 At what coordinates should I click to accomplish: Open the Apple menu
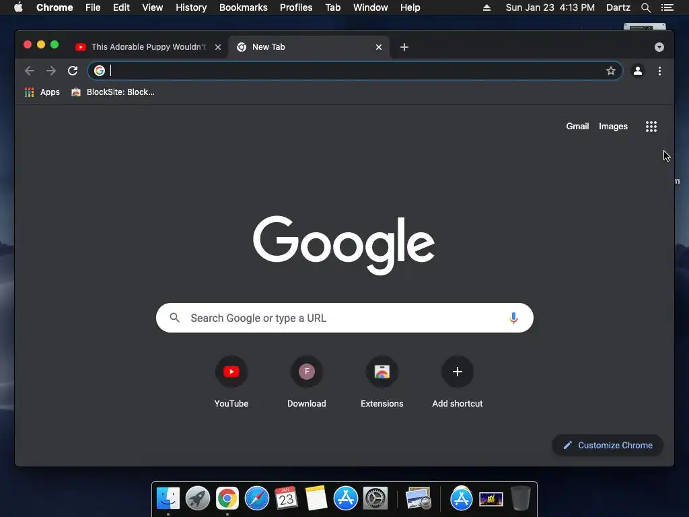tap(18, 7)
